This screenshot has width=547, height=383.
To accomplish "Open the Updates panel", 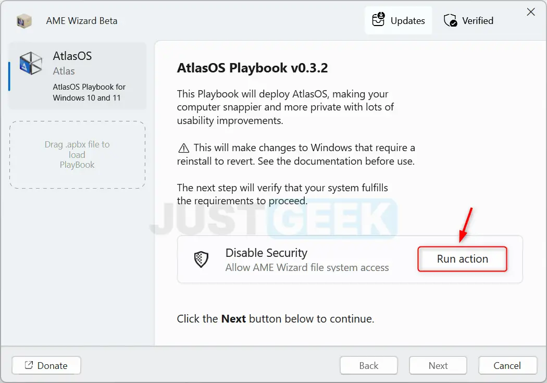I will tap(399, 20).
